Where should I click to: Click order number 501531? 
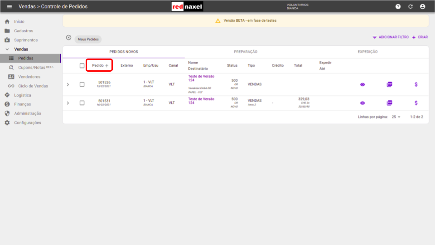pyautogui.click(x=104, y=101)
